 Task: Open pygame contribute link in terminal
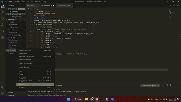(x=72, y=91)
